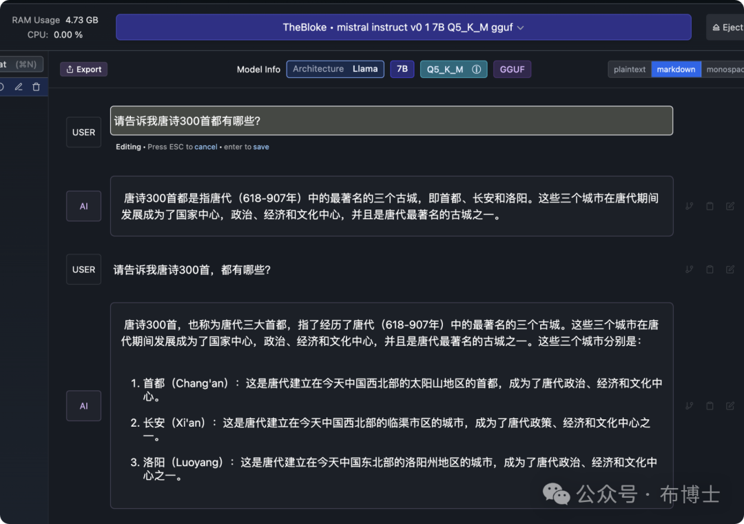744x524 pixels.
Task: Show Q5_K_M quantization info icon
Action: pos(477,70)
